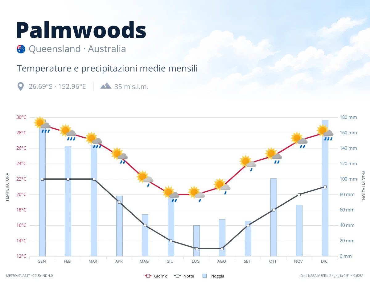Click the NOV weather icon
Screen dimensions: 370x284
(299, 140)
